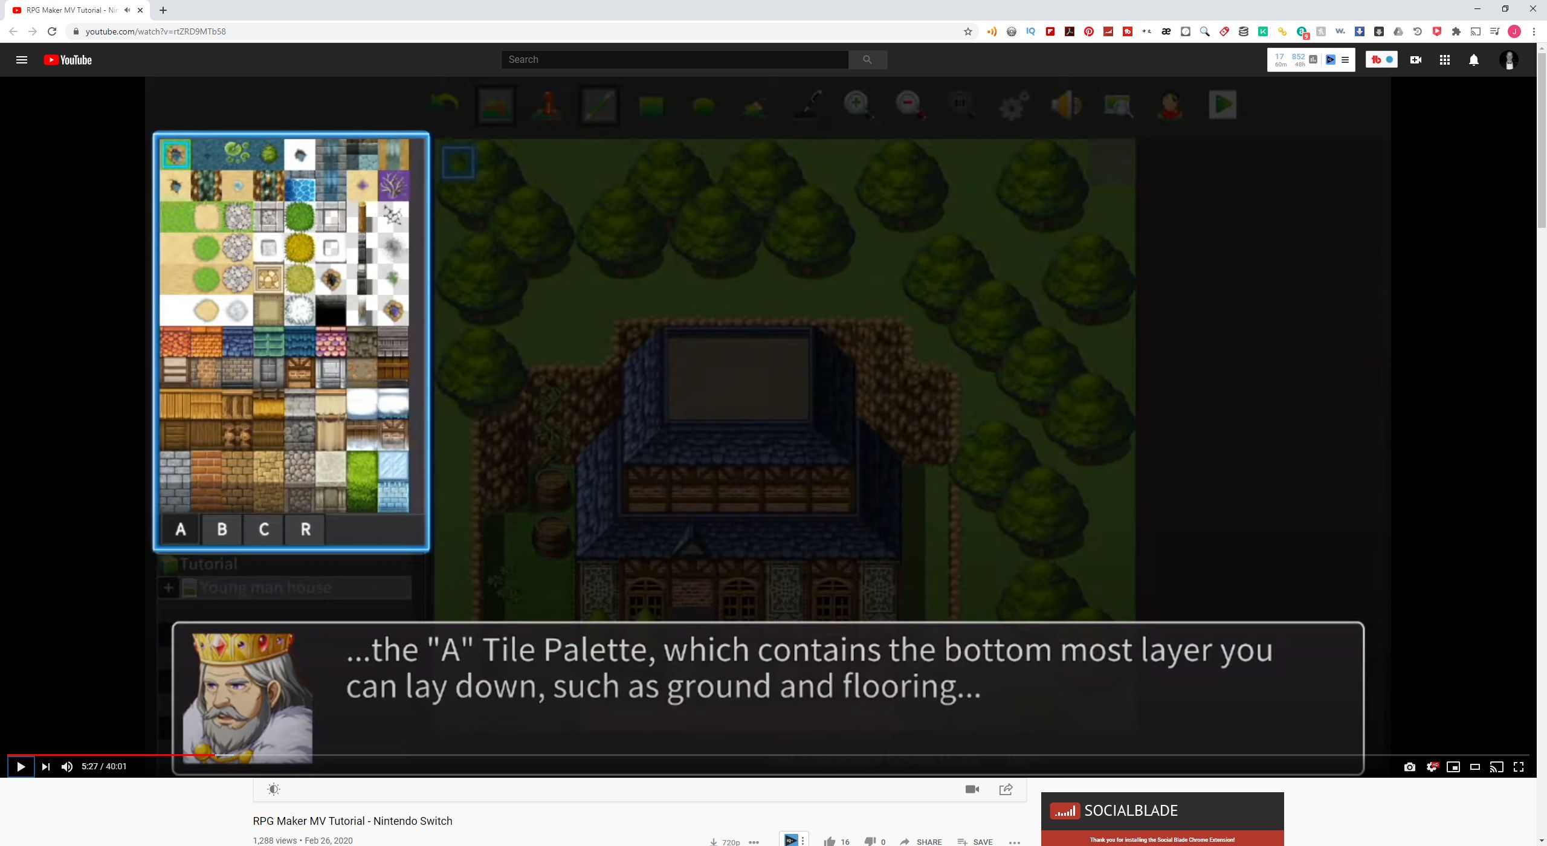The height and width of the screenshot is (846, 1547).
Task: Switch to miniplayer mode
Action: click(x=1453, y=767)
